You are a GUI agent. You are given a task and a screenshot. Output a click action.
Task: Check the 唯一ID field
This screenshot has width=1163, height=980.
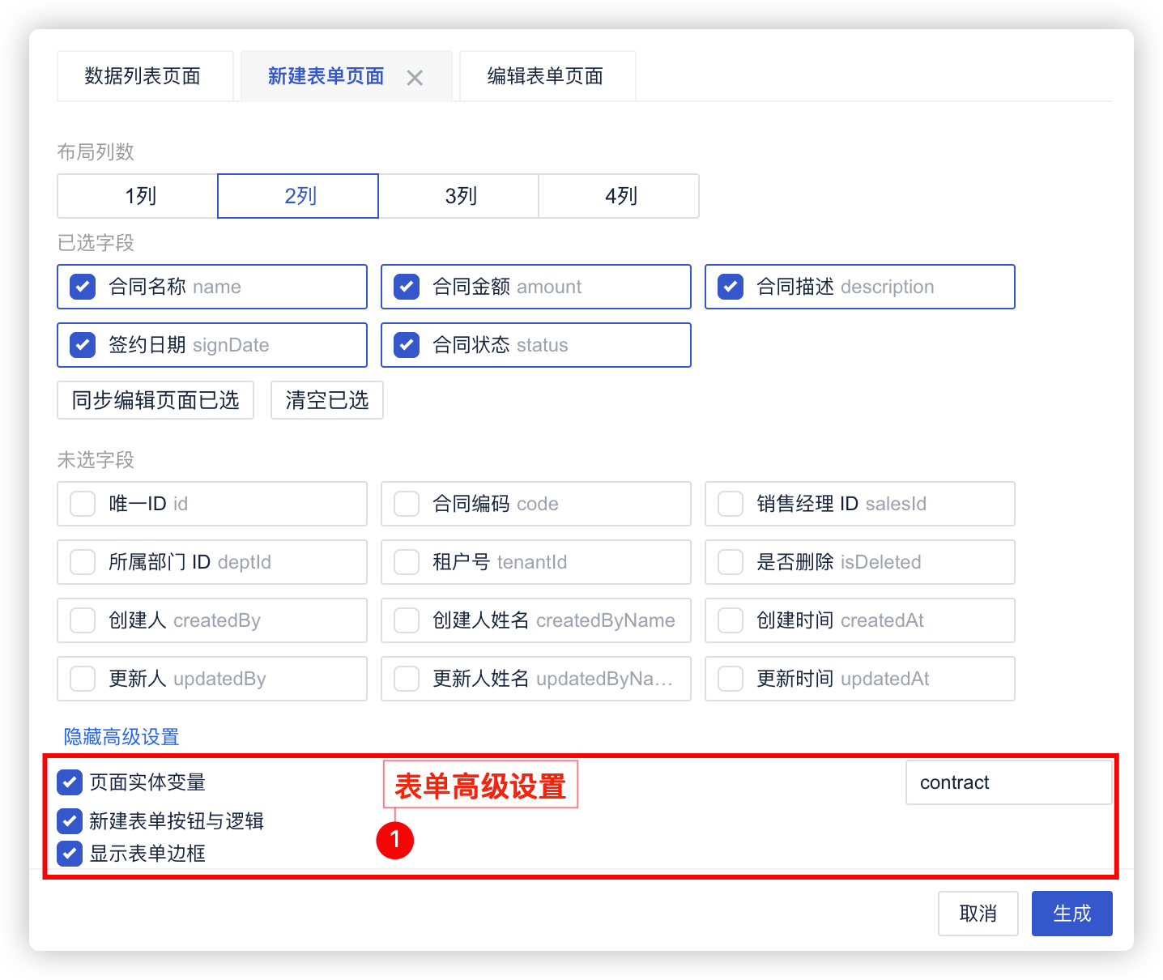[82, 504]
